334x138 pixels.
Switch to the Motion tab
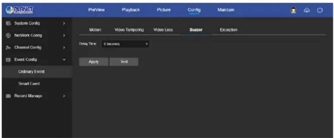pos(95,30)
